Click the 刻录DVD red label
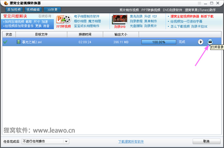Screen dimensions: 224x148 tap(120, 27)
